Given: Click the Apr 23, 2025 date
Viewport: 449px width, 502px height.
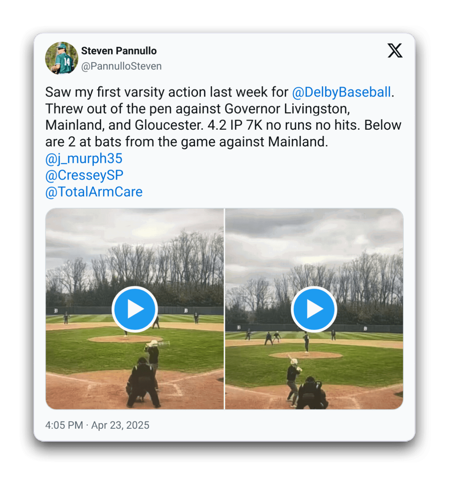Looking at the screenshot, I should (x=120, y=425).
